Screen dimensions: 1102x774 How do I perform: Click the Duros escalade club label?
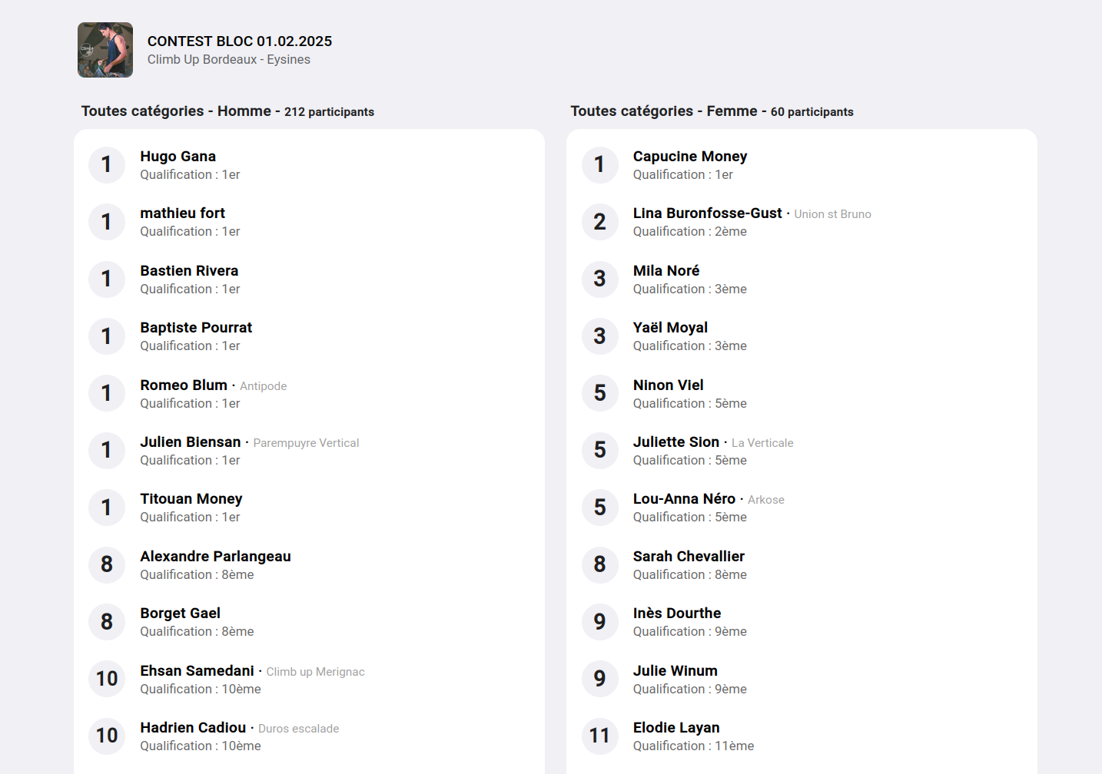coord(298,729)
